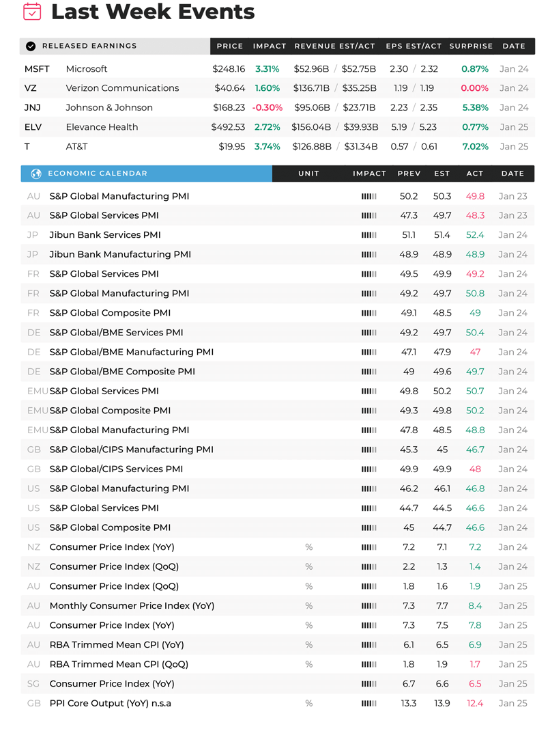Click the globe icon in Economic Calendar header

coord(35,174)
